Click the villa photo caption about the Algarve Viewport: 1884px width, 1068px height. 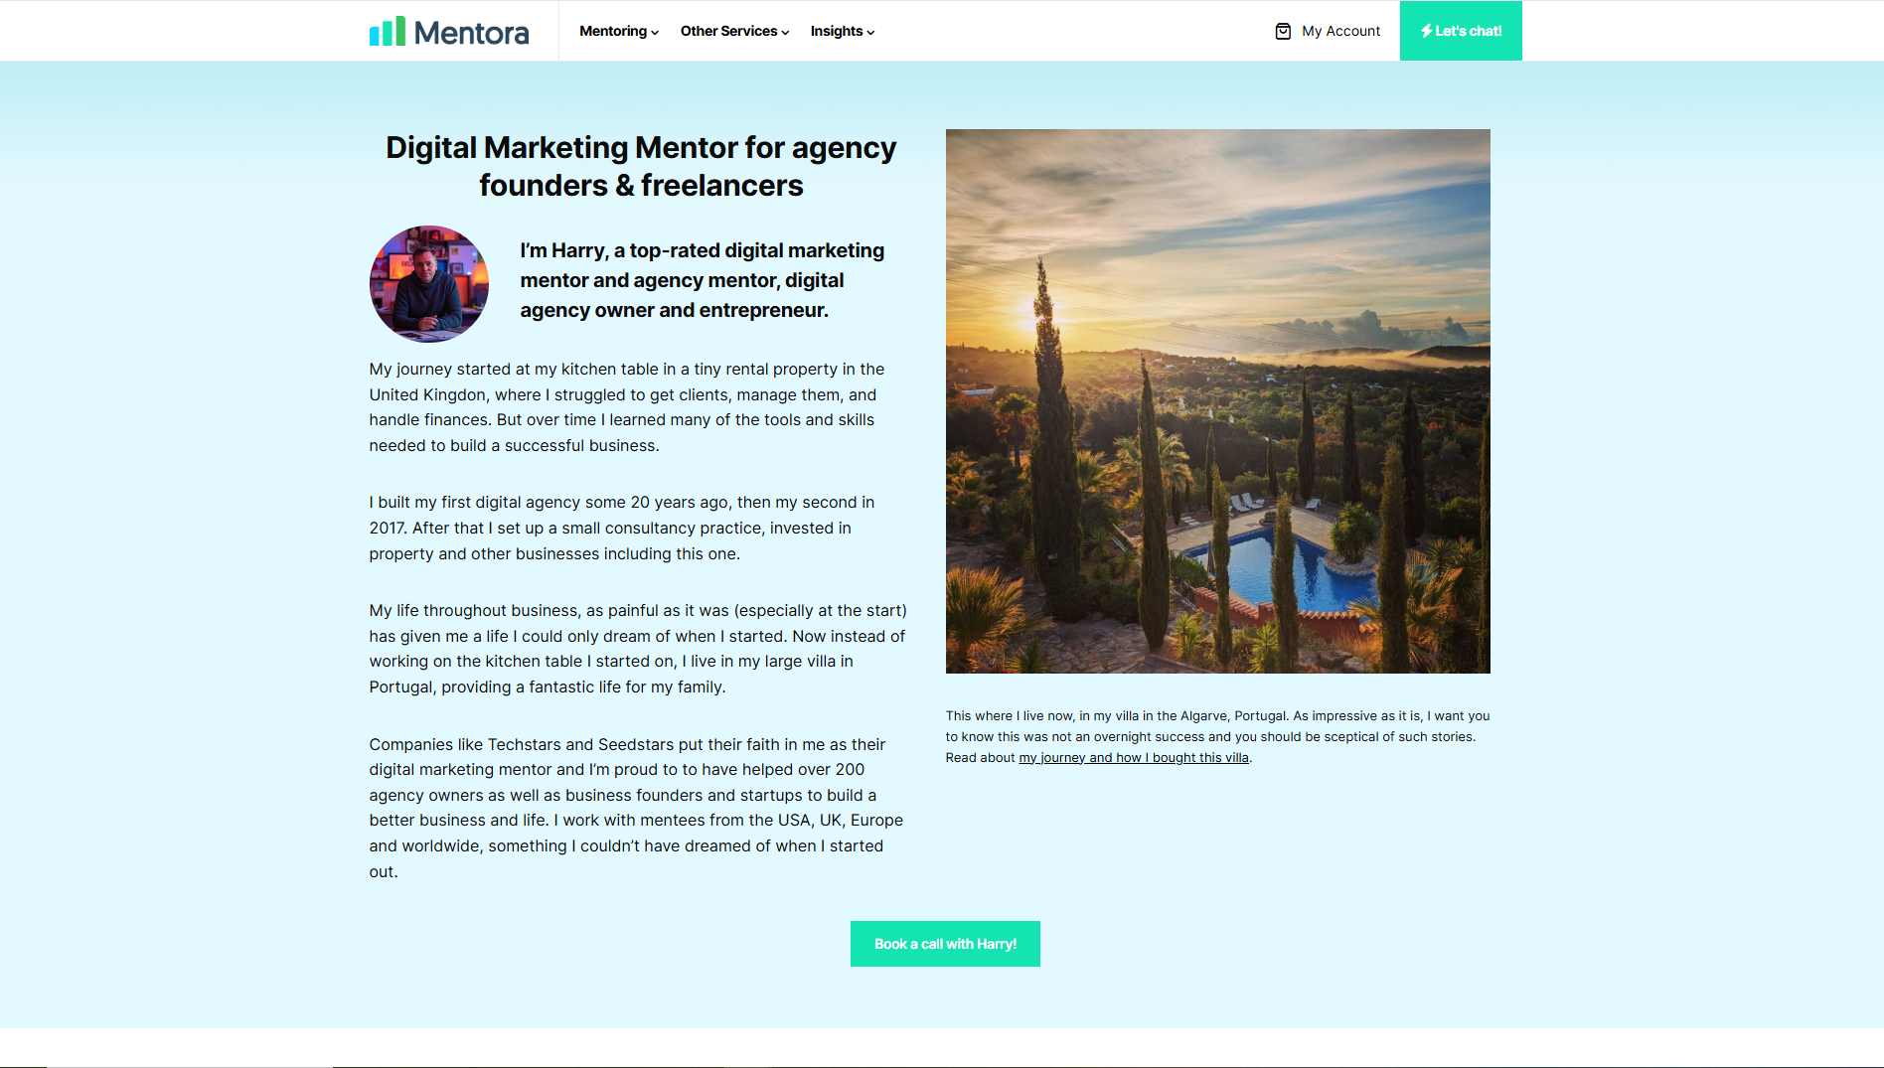click(x=1218, y=736)
